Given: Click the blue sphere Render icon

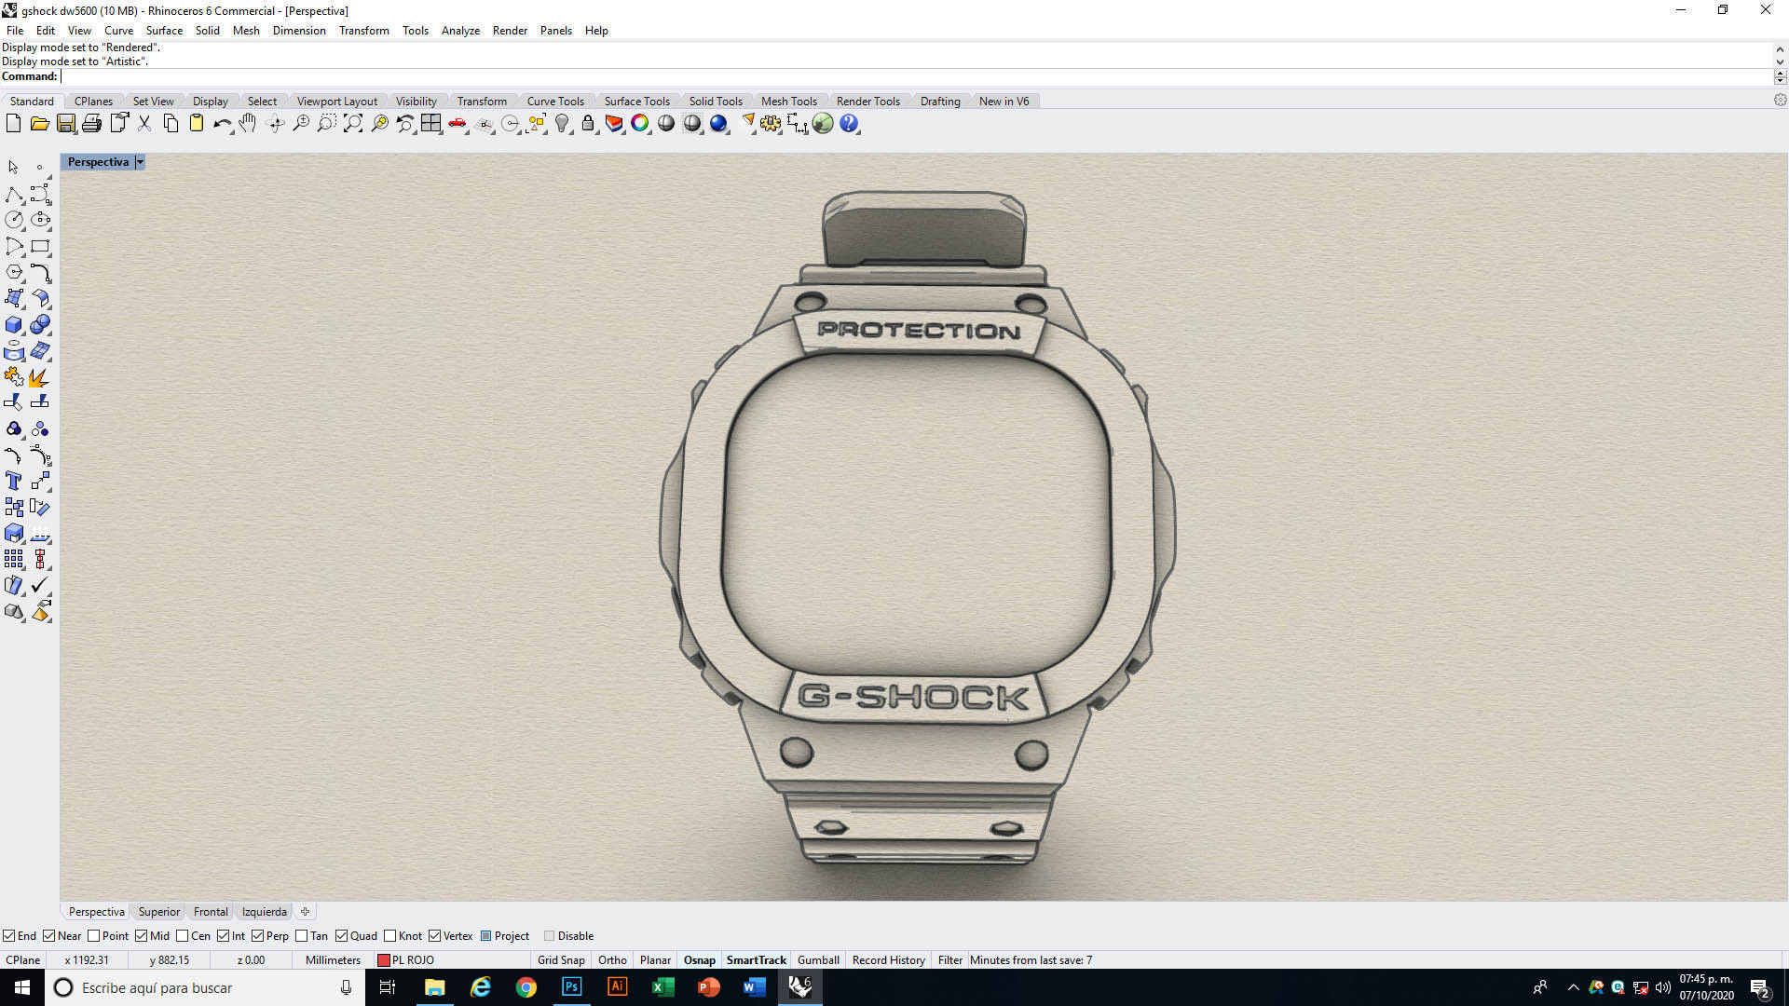Looking at the screenshot, I should (x=718, y=123).
